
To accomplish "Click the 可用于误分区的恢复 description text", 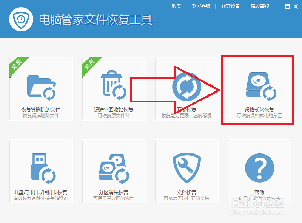I will [x=114, y=198].
